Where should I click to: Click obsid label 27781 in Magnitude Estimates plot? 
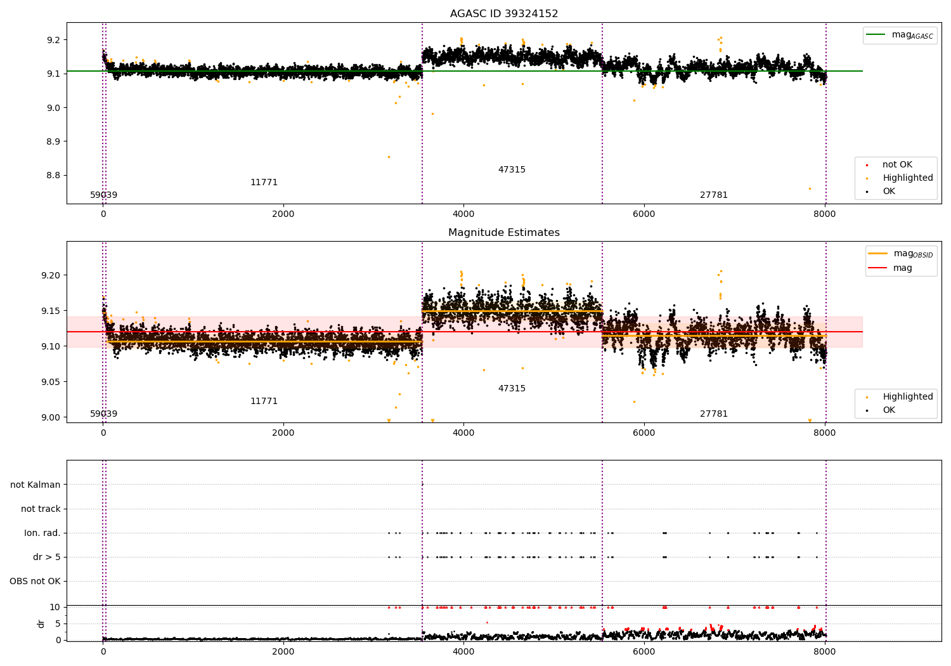pyautogui.click(x=714, y=414)
